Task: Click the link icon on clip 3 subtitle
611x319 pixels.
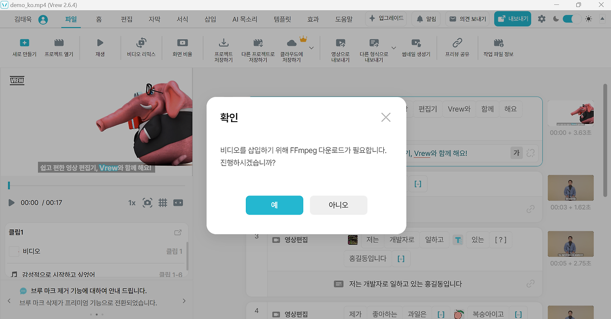Action: coord(530,284)
